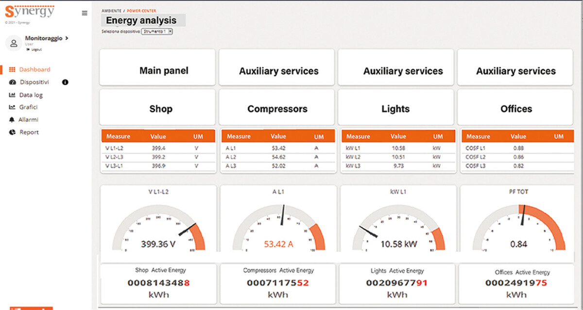Click the Data log bar chart icon
Image resolution: width=583 pixels, height=310 pixels.
pos(12,95)
